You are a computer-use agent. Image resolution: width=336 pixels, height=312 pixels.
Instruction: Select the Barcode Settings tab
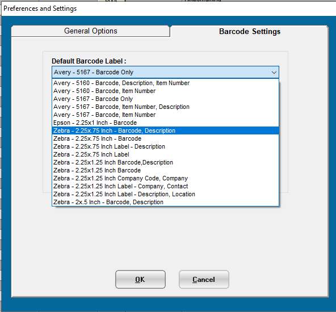tap(249, 31)
